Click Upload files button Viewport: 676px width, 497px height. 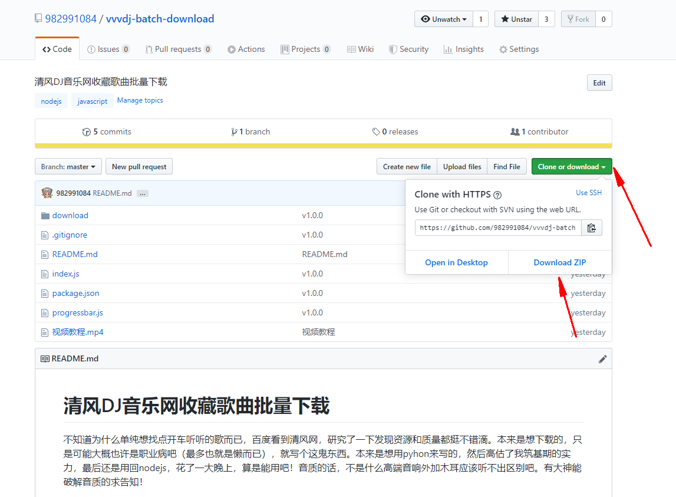(x=462, y=166)
